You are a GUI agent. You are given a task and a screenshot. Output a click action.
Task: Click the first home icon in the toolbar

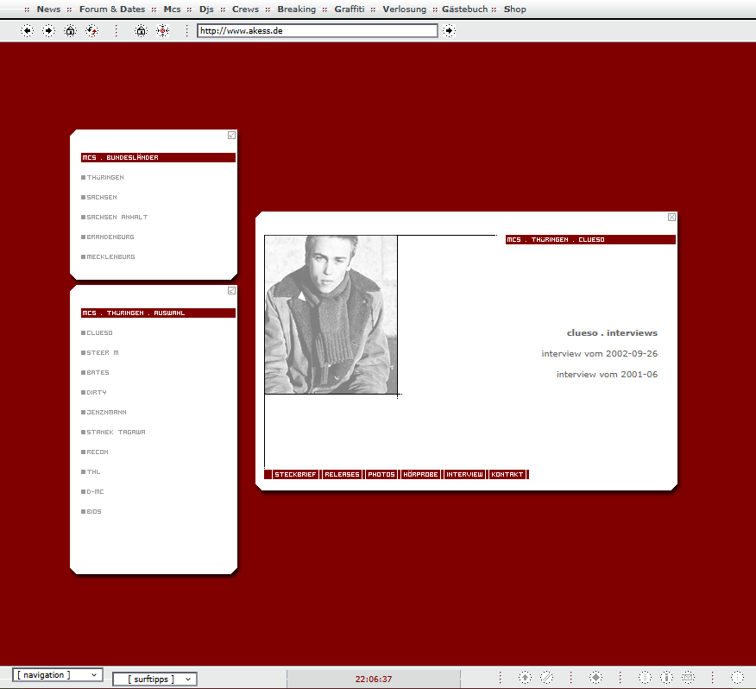(x=70, y=30)
